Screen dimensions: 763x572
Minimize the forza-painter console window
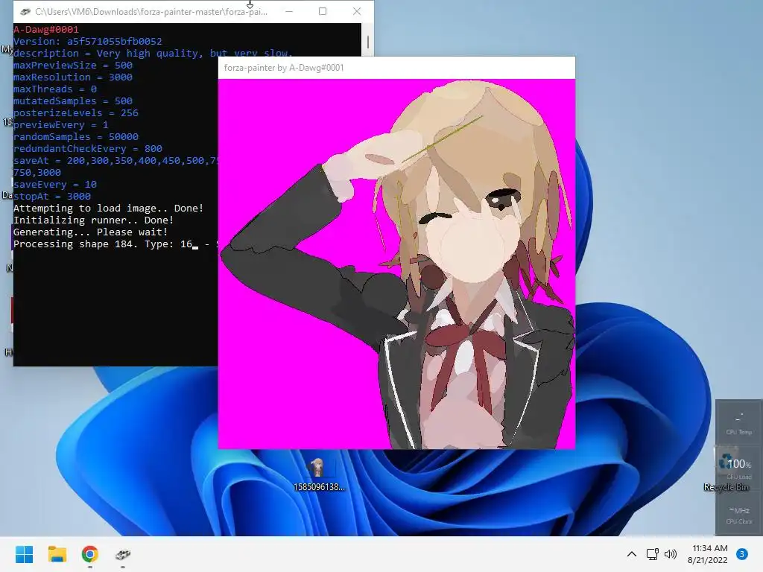[289, 11]
